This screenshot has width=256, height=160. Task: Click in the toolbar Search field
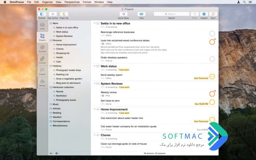[x=172, y=14]
